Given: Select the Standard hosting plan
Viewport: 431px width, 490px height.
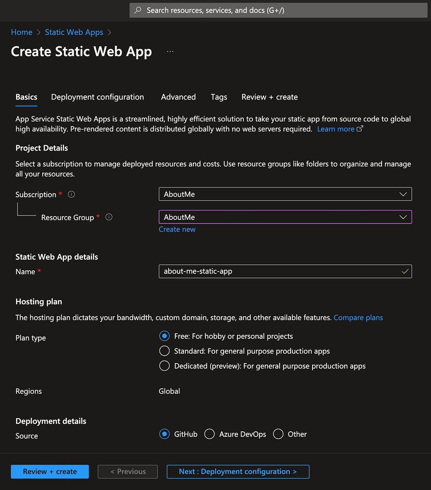Looking at the screenshot, I should [164, 351].
